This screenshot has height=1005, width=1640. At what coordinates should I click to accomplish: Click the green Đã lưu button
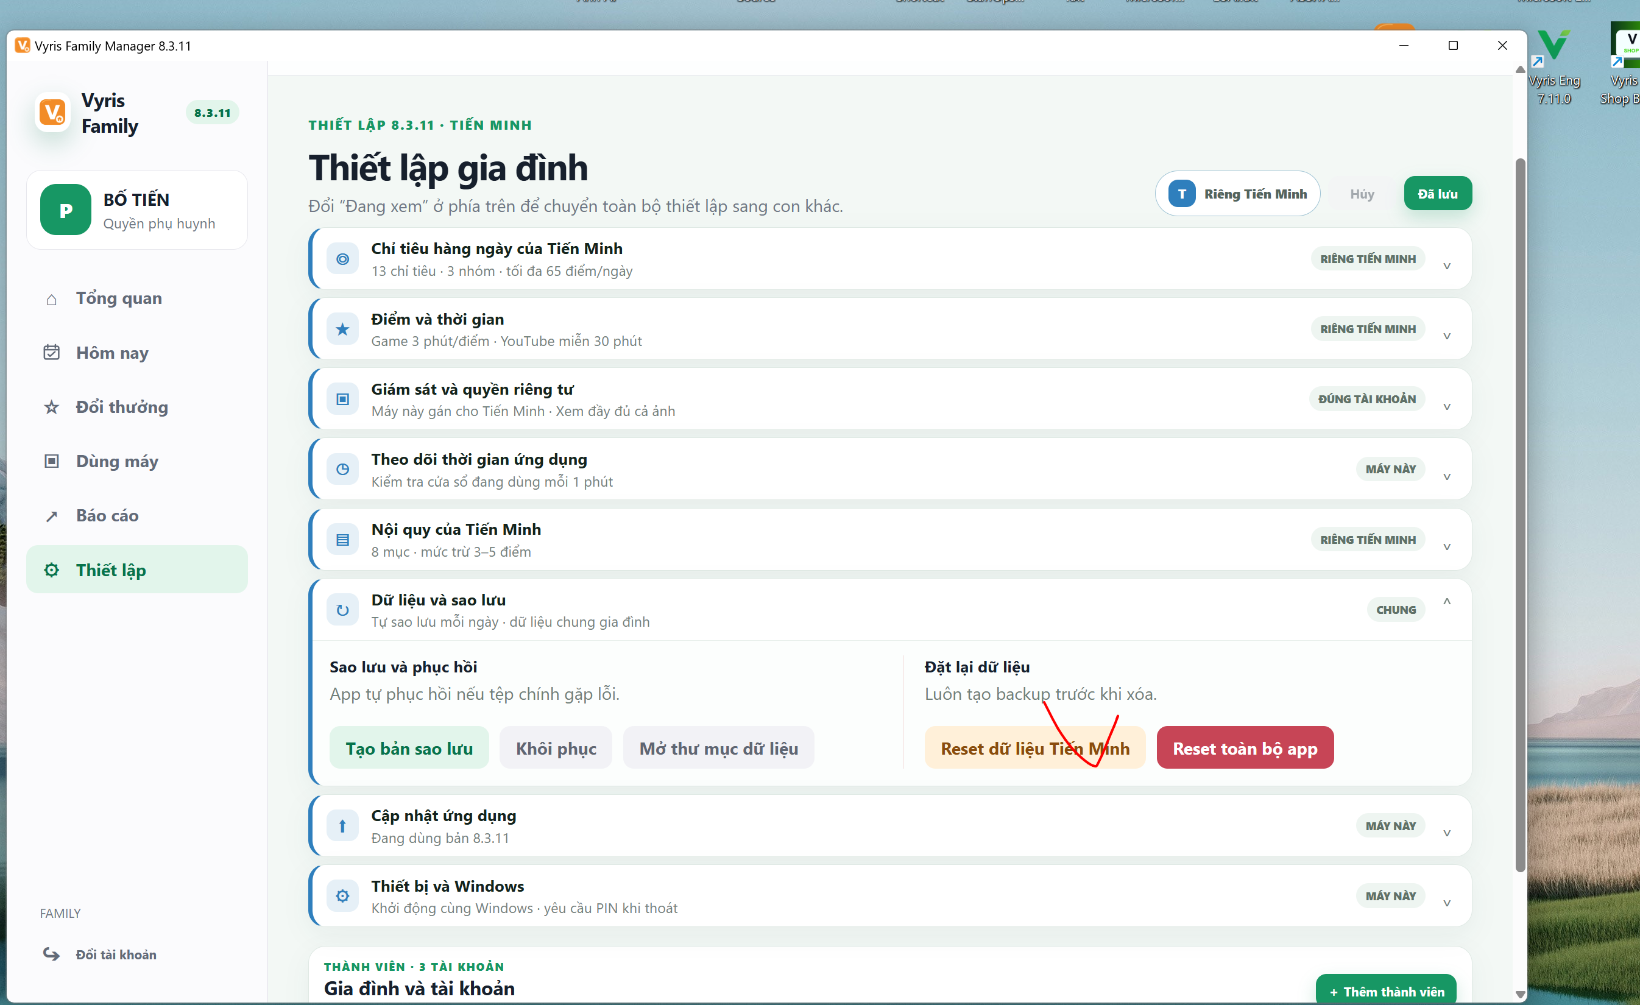[1438, 194]
